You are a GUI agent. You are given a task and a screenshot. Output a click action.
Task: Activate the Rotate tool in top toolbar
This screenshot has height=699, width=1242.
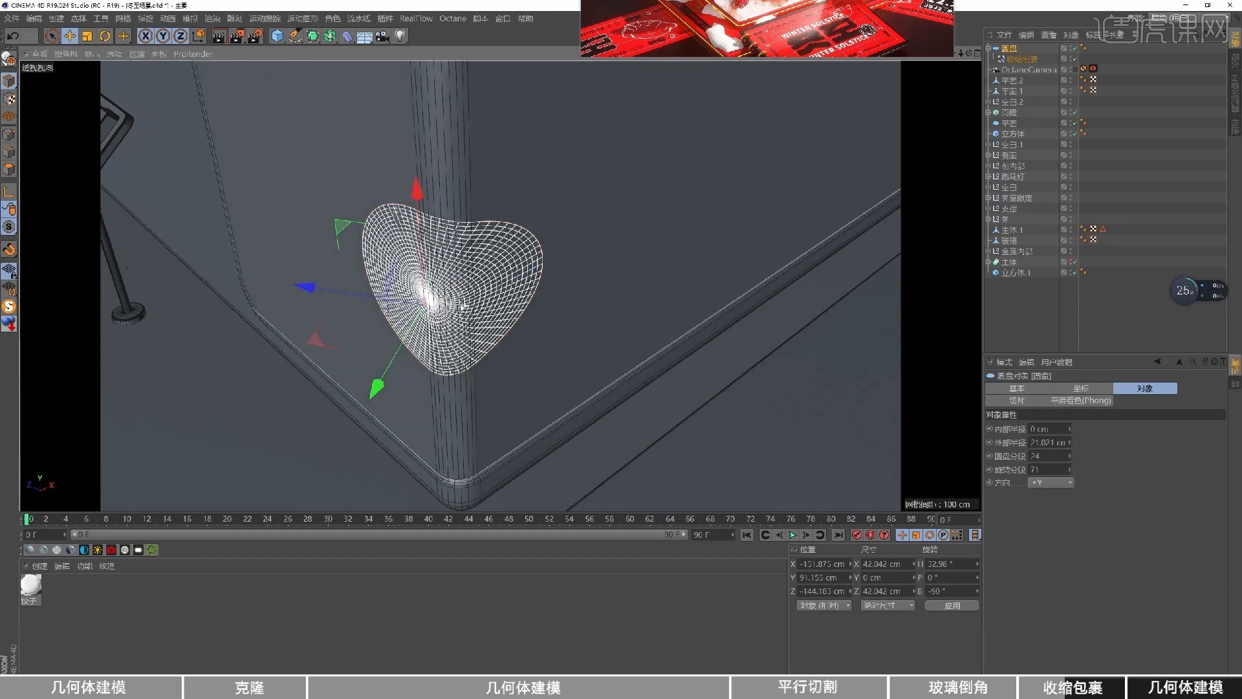point(105,36)
